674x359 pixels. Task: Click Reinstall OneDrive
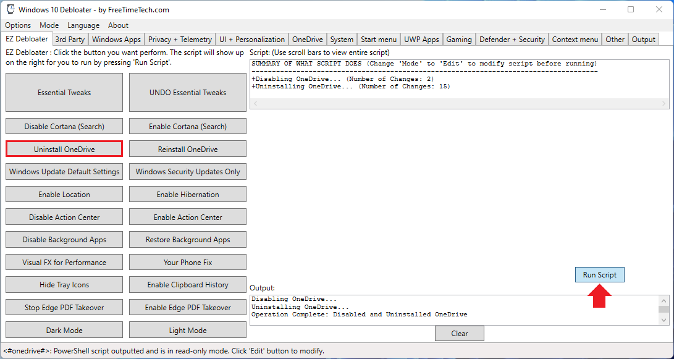pyautogui.click(x=187, y=148)
